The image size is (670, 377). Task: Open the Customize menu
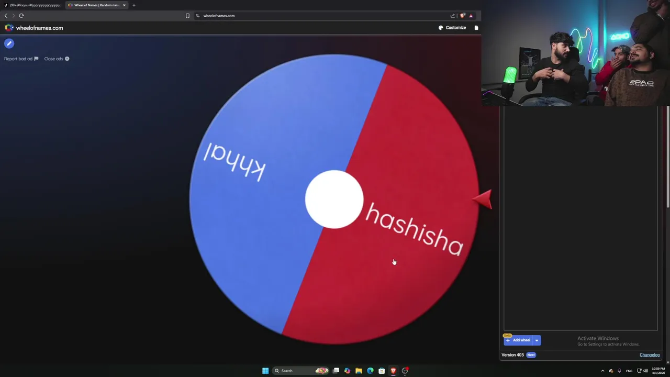point(452,28)
